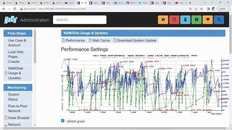
Task: Click the lock icon next to RAM/Disk Usage
Action: [x=6, y=73]
